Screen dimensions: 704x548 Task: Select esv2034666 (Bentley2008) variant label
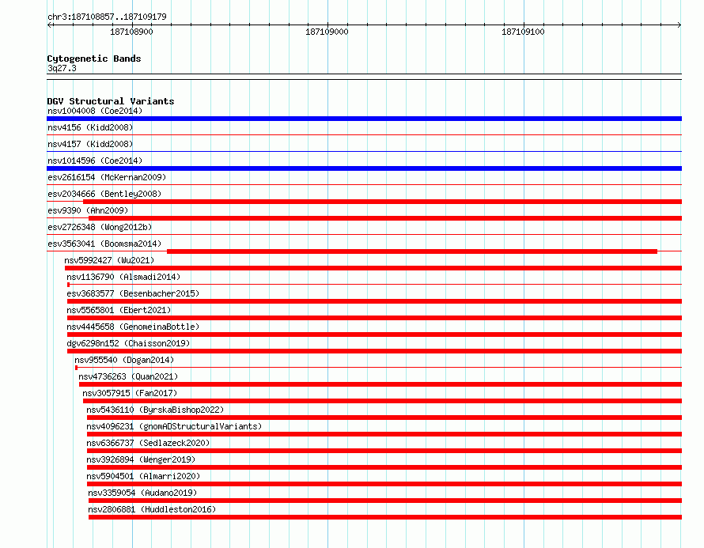pyautogui.click(x=104, y=194)
